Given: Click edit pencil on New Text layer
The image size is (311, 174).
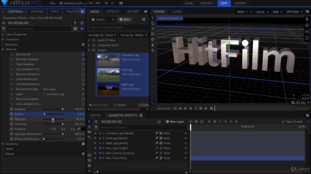Looking at the screenshot, I should click(x=156, y=158).
